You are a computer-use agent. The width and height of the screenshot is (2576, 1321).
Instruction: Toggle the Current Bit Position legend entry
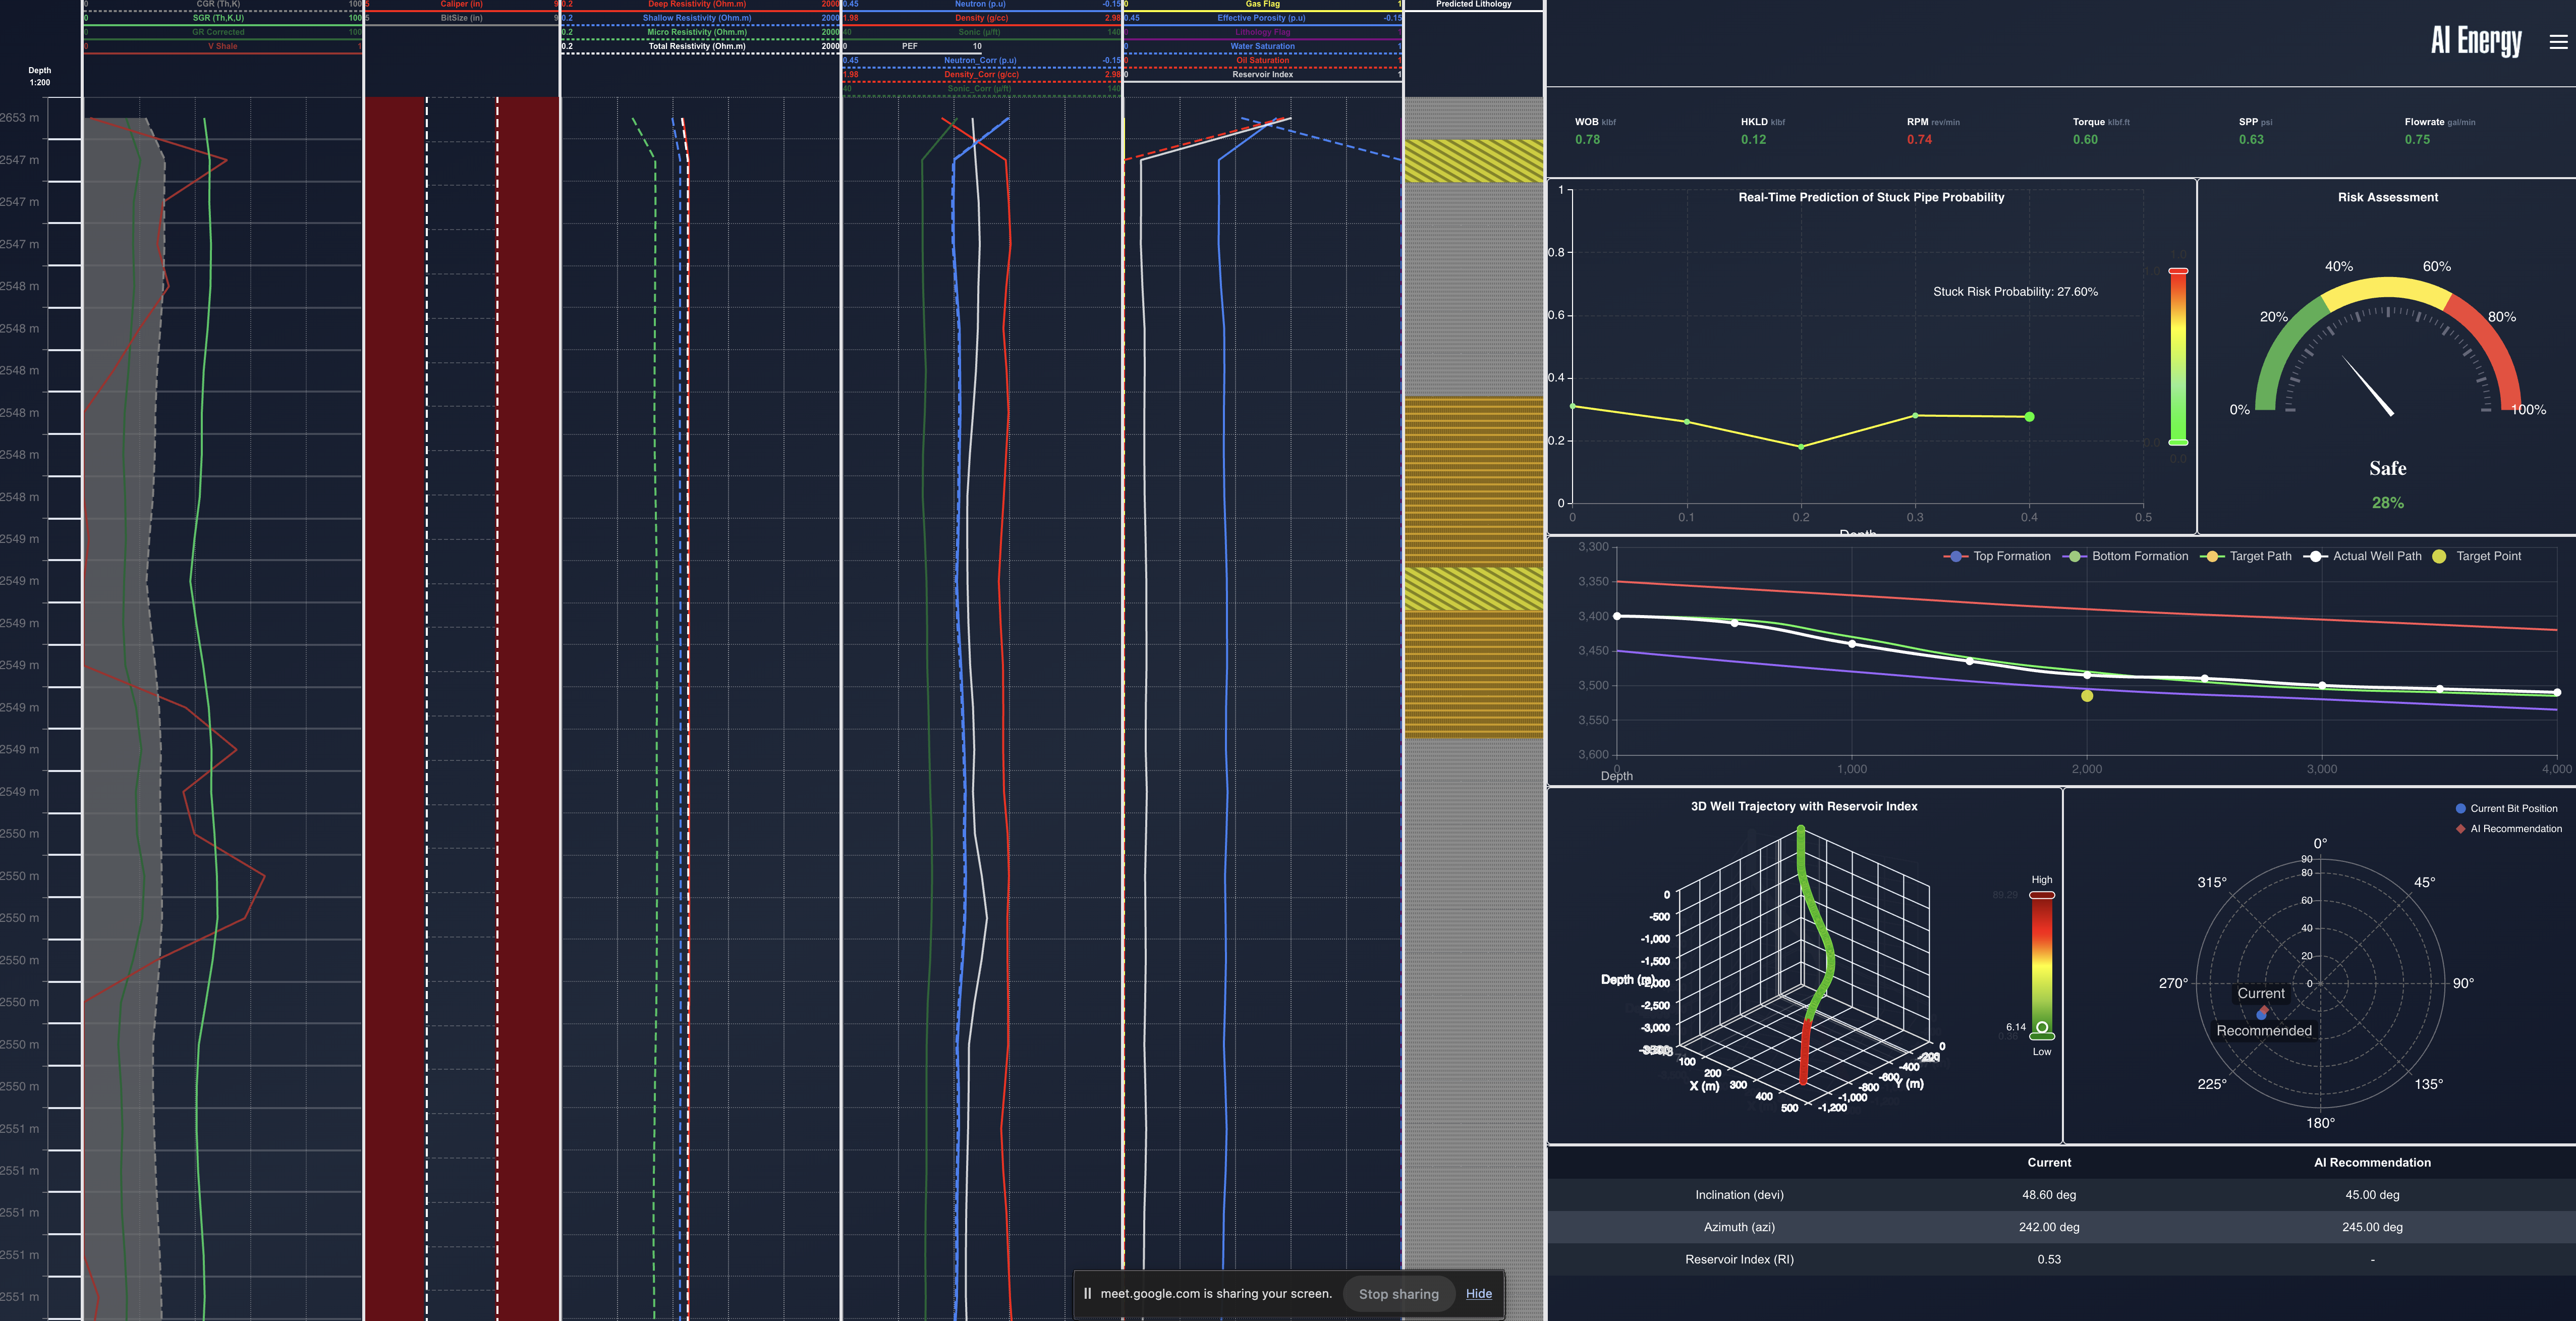click(x=2506, y=808)
